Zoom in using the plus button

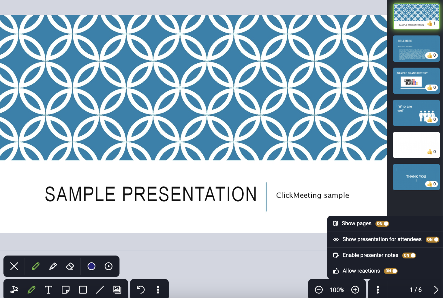point(355,290)
